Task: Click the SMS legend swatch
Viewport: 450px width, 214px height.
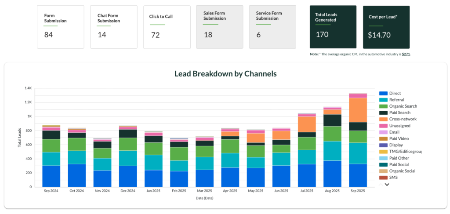Action: pos(383,178)
